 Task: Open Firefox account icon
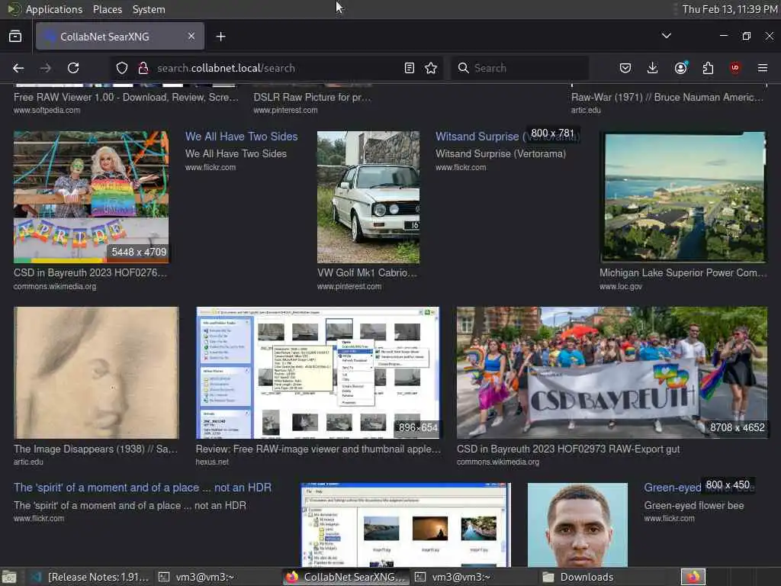680,68
